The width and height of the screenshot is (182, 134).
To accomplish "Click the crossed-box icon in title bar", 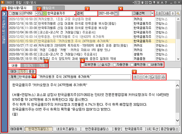I will click(146, 3).
